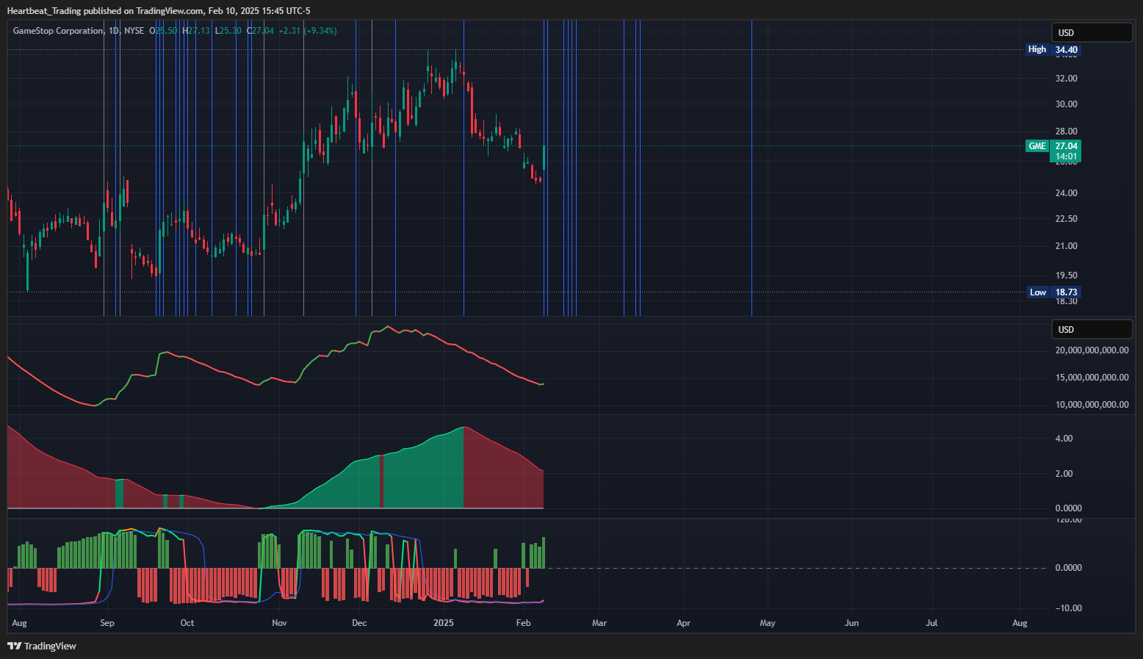Image resolution: width=1143 pixels, height=659 pixels.
Task: Click 32.00 on the price axis
Action: 1067,79
